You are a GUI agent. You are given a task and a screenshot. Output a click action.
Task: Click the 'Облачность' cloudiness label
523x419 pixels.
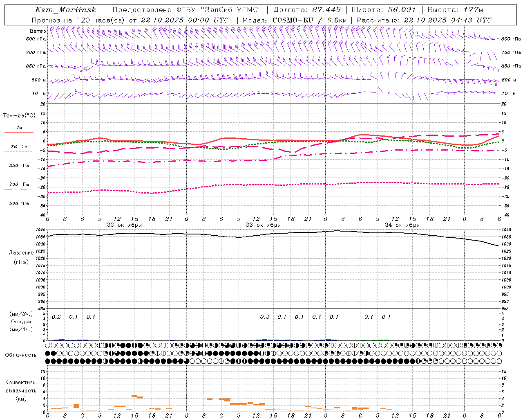coord(21,355)
